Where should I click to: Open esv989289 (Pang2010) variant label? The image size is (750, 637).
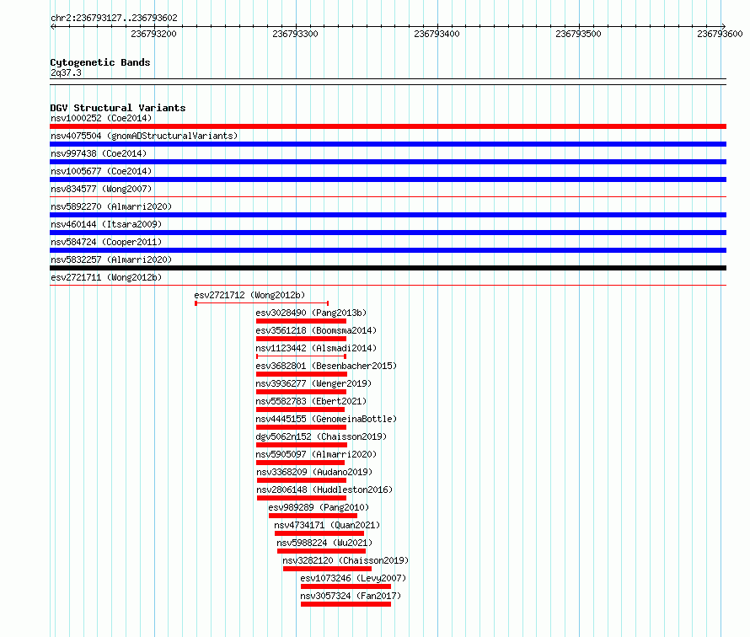319,507
